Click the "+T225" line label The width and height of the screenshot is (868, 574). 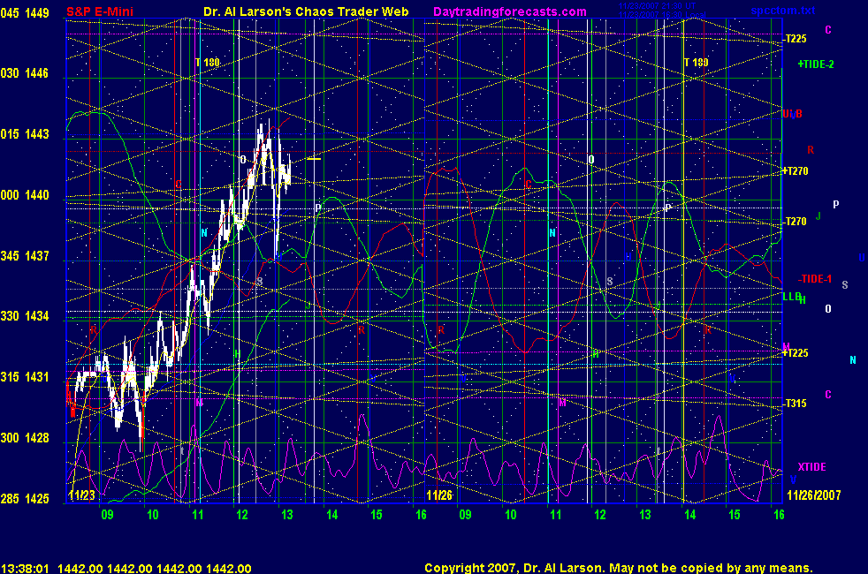(x=795, y=353)
